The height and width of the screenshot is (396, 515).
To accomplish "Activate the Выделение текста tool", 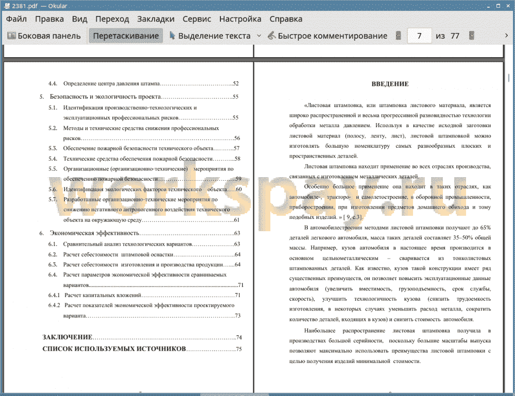I will (x=210, y=36).
